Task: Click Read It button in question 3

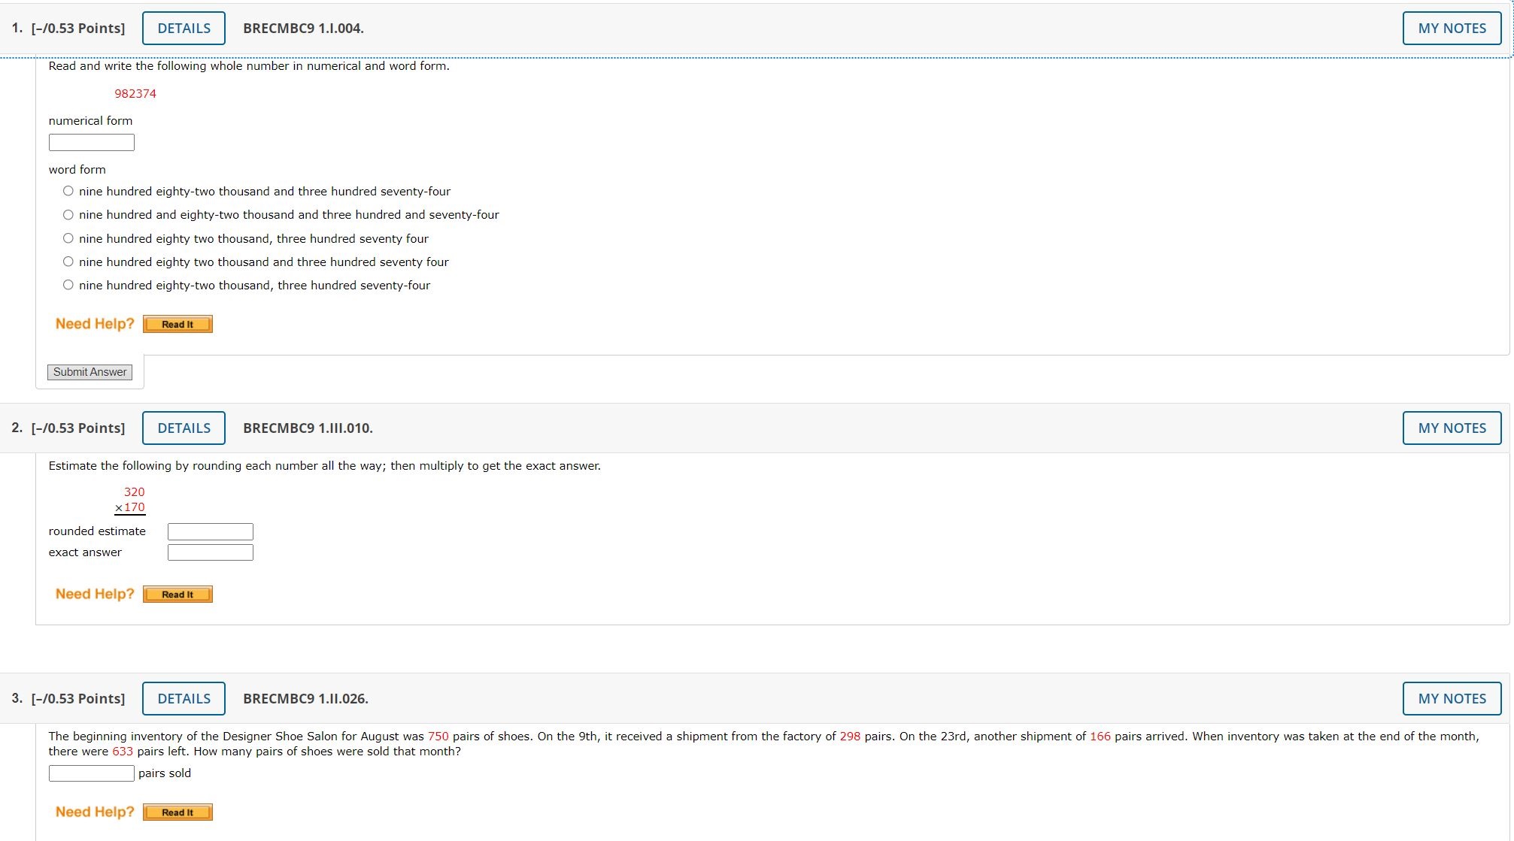Action: 177,812
